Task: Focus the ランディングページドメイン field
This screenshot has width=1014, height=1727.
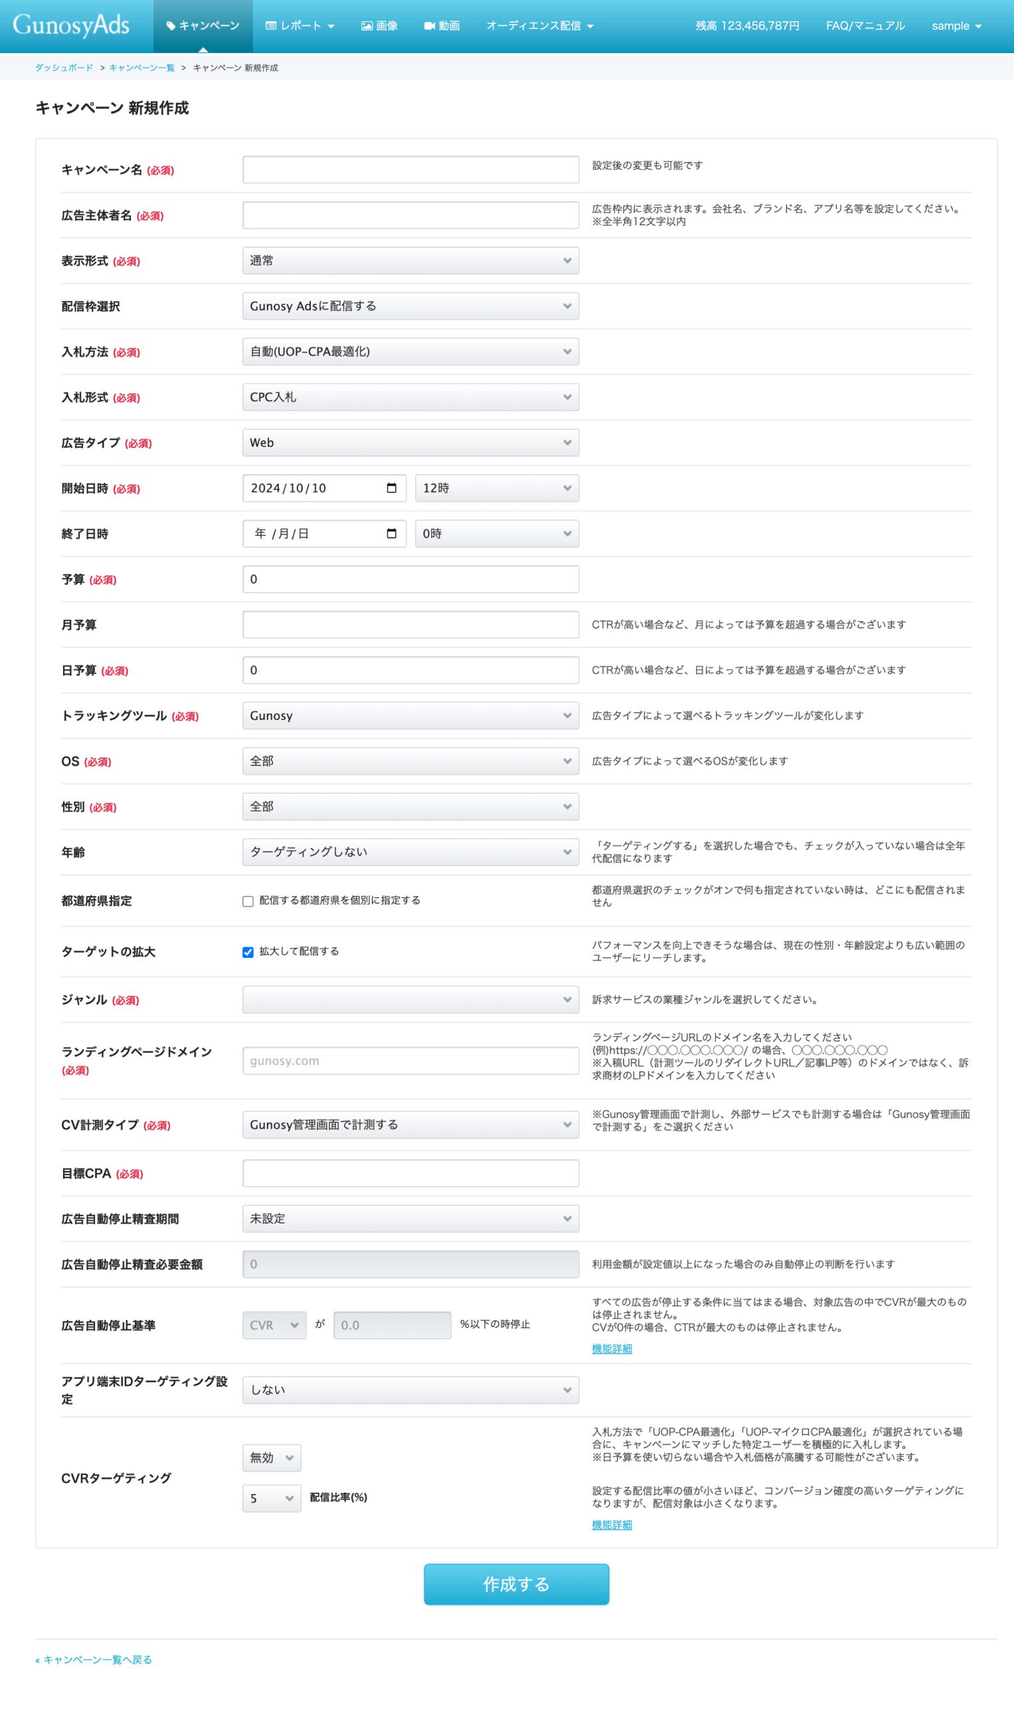Action: point(410,1060)
